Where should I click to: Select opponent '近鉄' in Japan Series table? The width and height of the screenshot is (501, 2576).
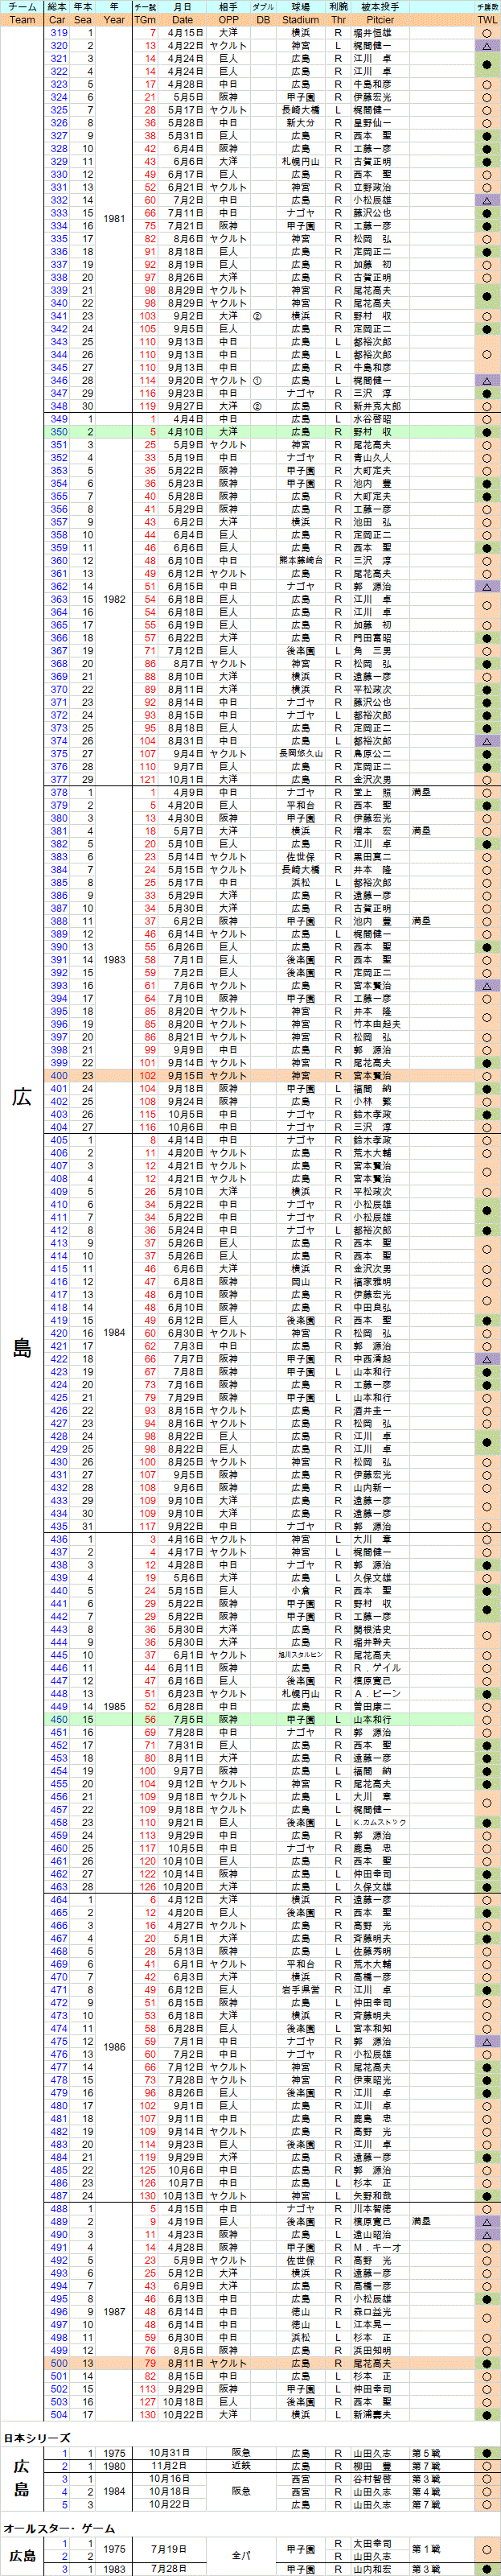coord(241,2467)
